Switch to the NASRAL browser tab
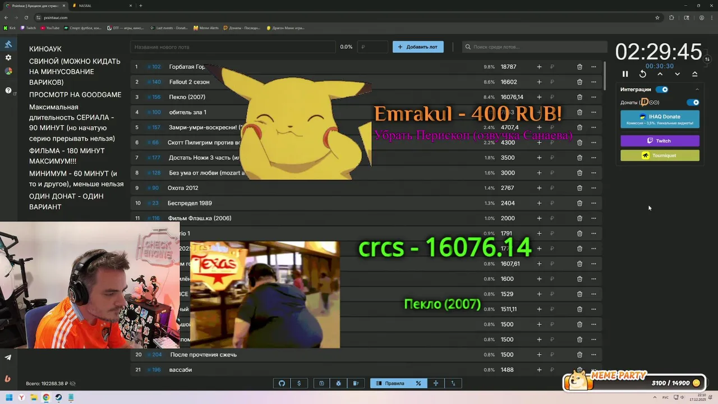718x404 pixels. 101,6
